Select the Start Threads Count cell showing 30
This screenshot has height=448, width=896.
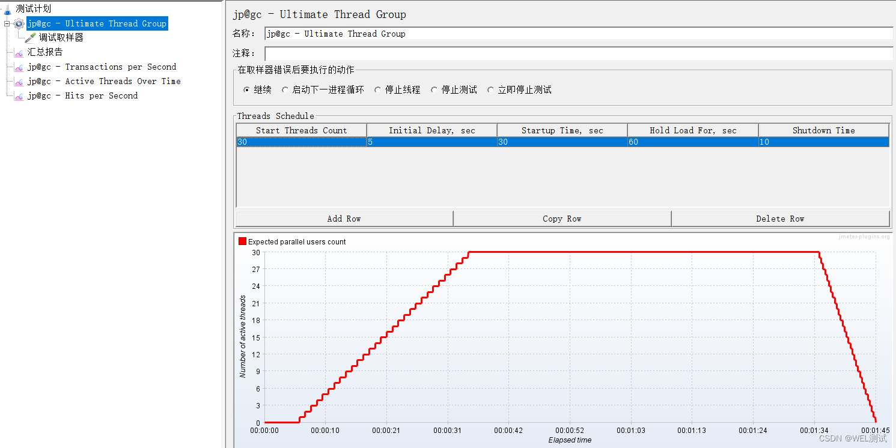click(300, 142)
